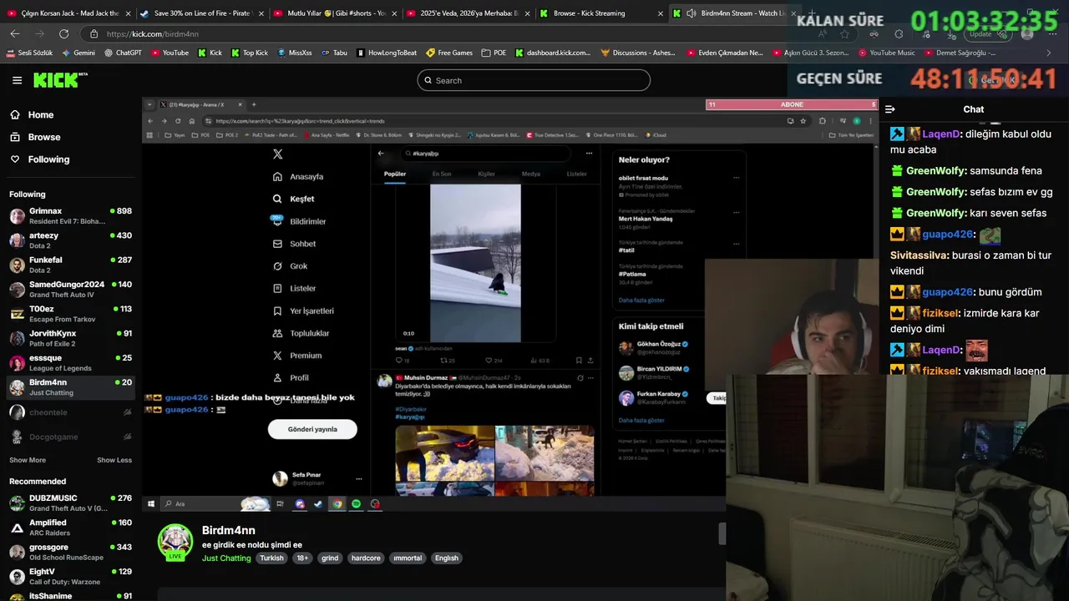Play the snowy roof video thumbnail
Viewport: 1069px width, 601px height.
(x=475, y=263)
